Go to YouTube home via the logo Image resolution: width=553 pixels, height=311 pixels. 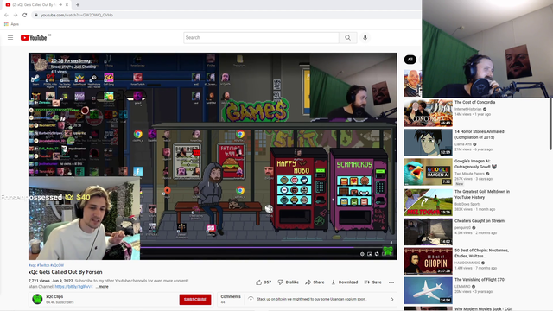click(34, 38)
